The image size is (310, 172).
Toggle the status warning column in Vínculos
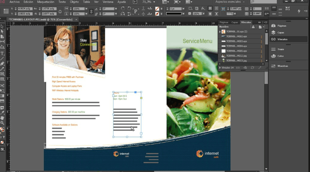pyautogui.click(x=253, y=27)
